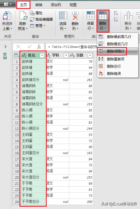The height and width of the screenshot is (209, 140).
Task: Click the Close & Load (关闭并上载) icon
Action: (x=7, y=16)
